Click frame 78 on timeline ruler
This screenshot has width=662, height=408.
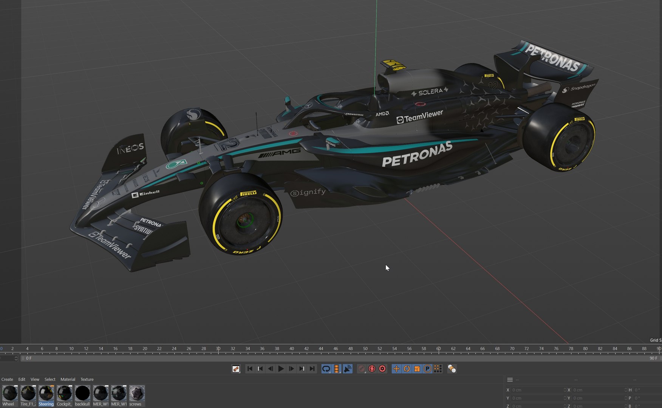pyautogui.click(x=571, y=349)
